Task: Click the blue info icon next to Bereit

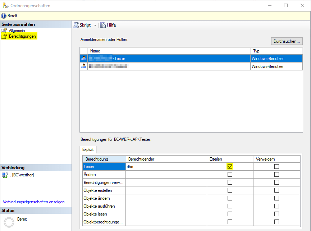Action: 4,16
